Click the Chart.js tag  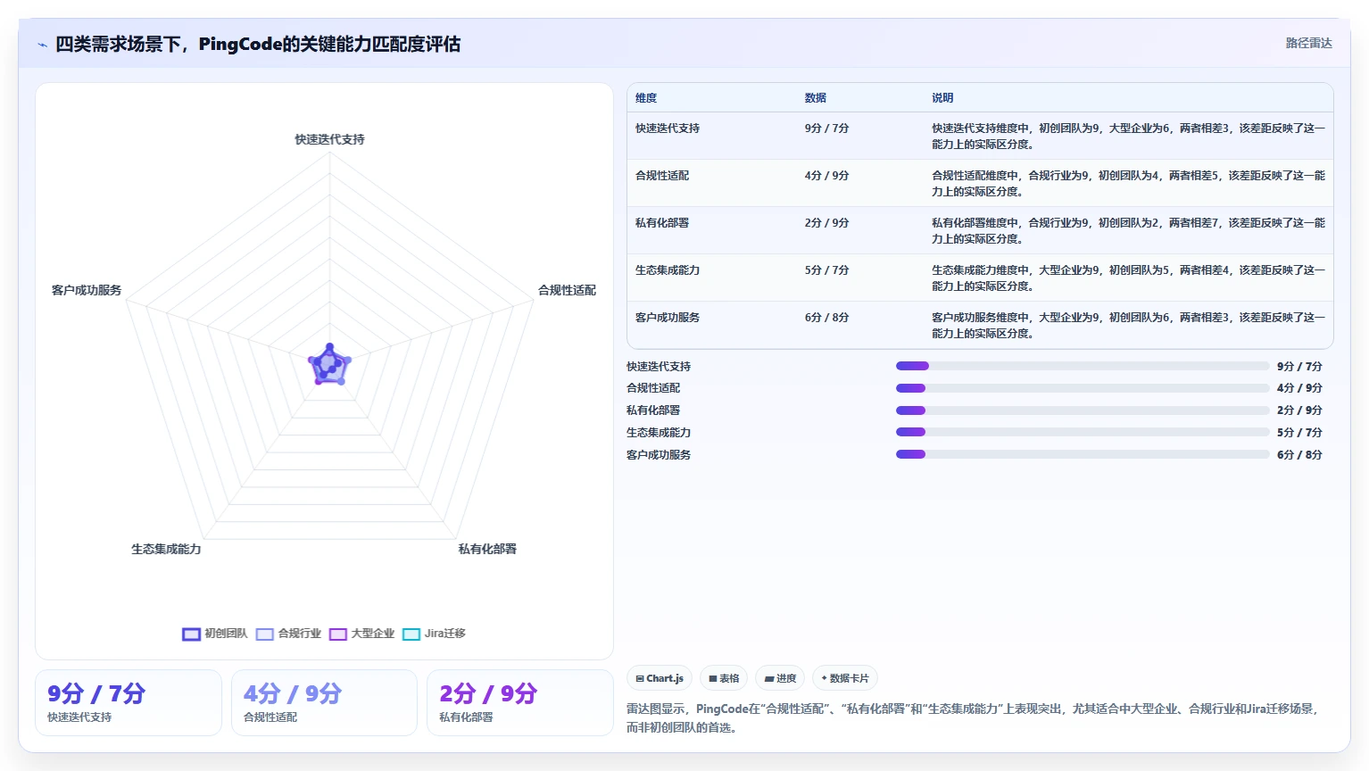tap(660, 678)
